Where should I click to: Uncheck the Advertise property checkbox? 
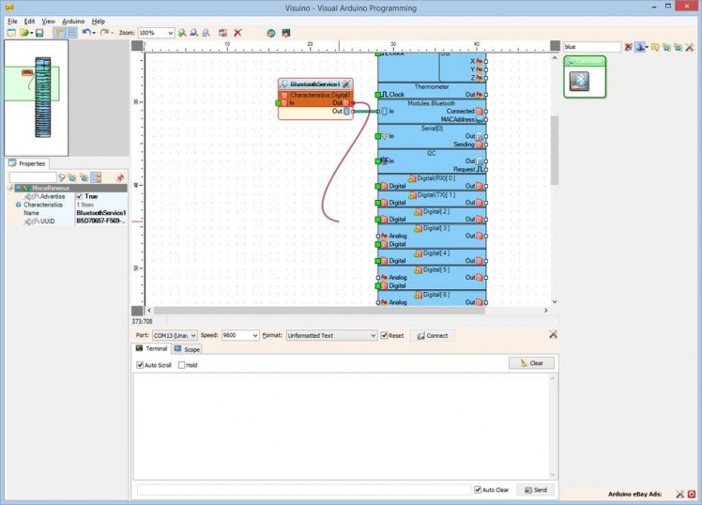tap(80, 195)
